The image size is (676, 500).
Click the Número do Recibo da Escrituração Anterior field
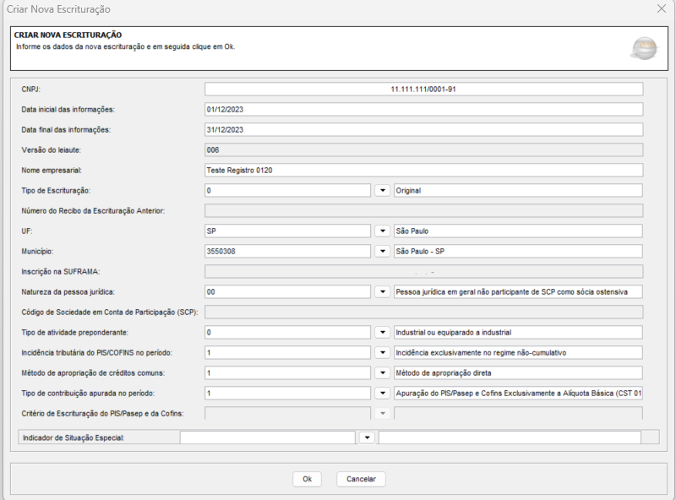(424, 211)
